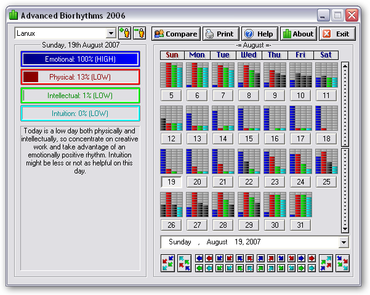Viewport: 370px width, 295px height.
Task: Select day 19 button
Action: pos(171,181)
